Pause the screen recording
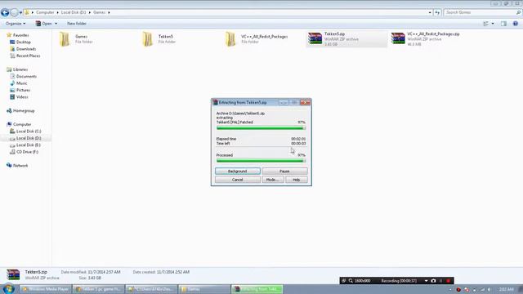The height and width of the screenshot is (294, 523). [x=441, y=281]
